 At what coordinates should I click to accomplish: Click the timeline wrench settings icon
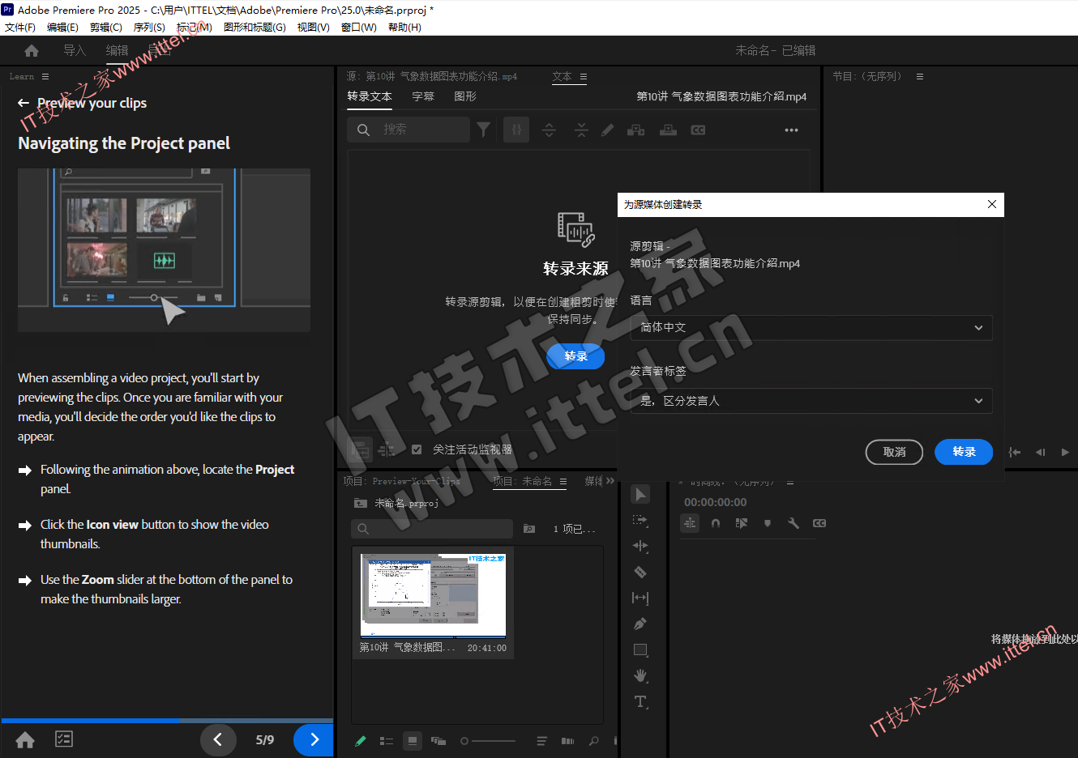pyautogui.click(x=794, y=523)
